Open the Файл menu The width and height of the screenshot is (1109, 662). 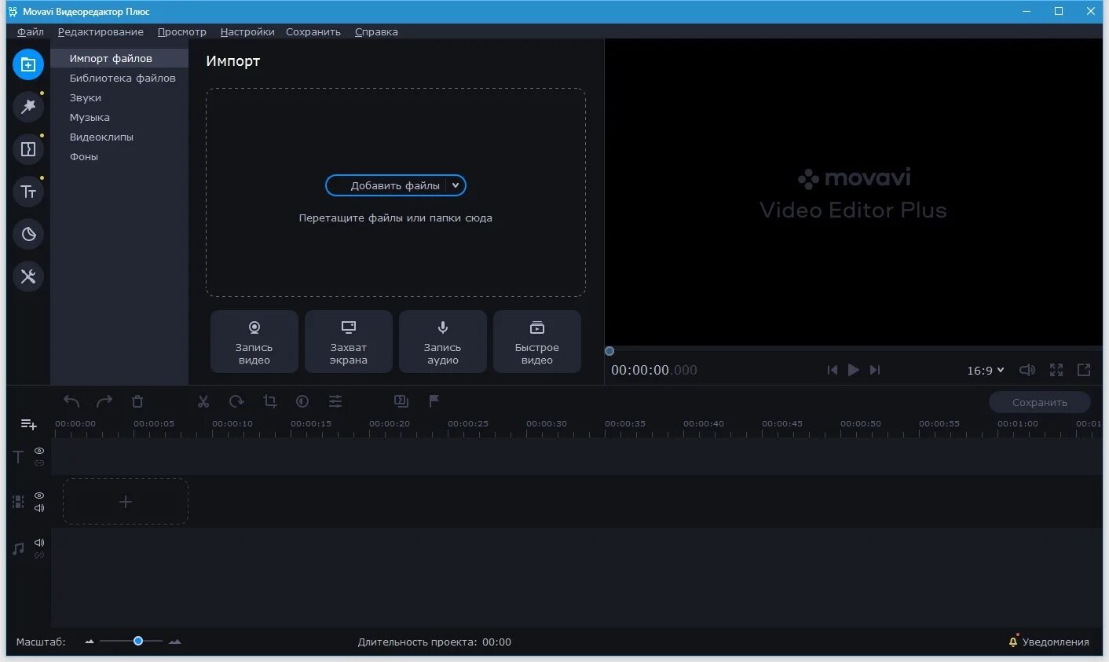click(x=31, y=31)
